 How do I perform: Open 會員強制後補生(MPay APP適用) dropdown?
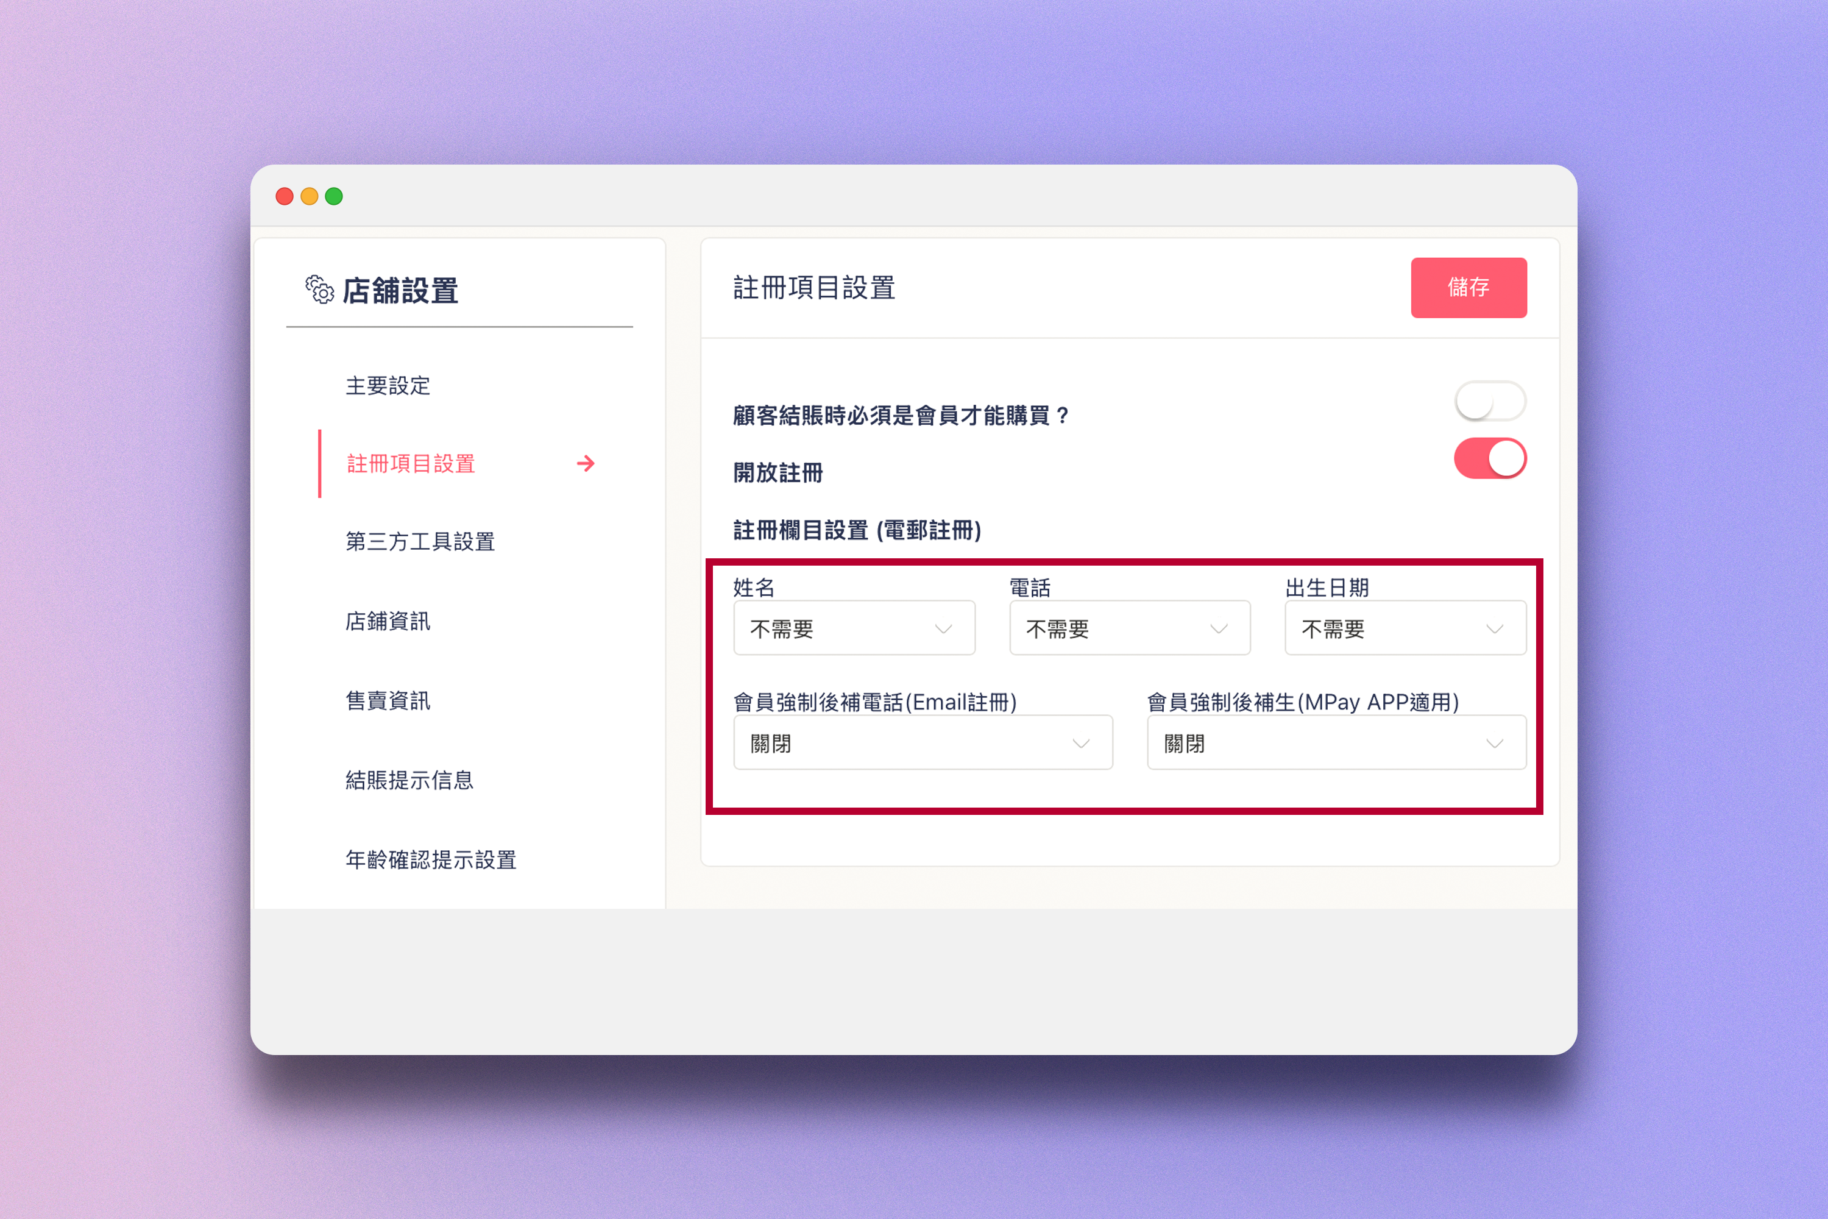point(1336,743)
